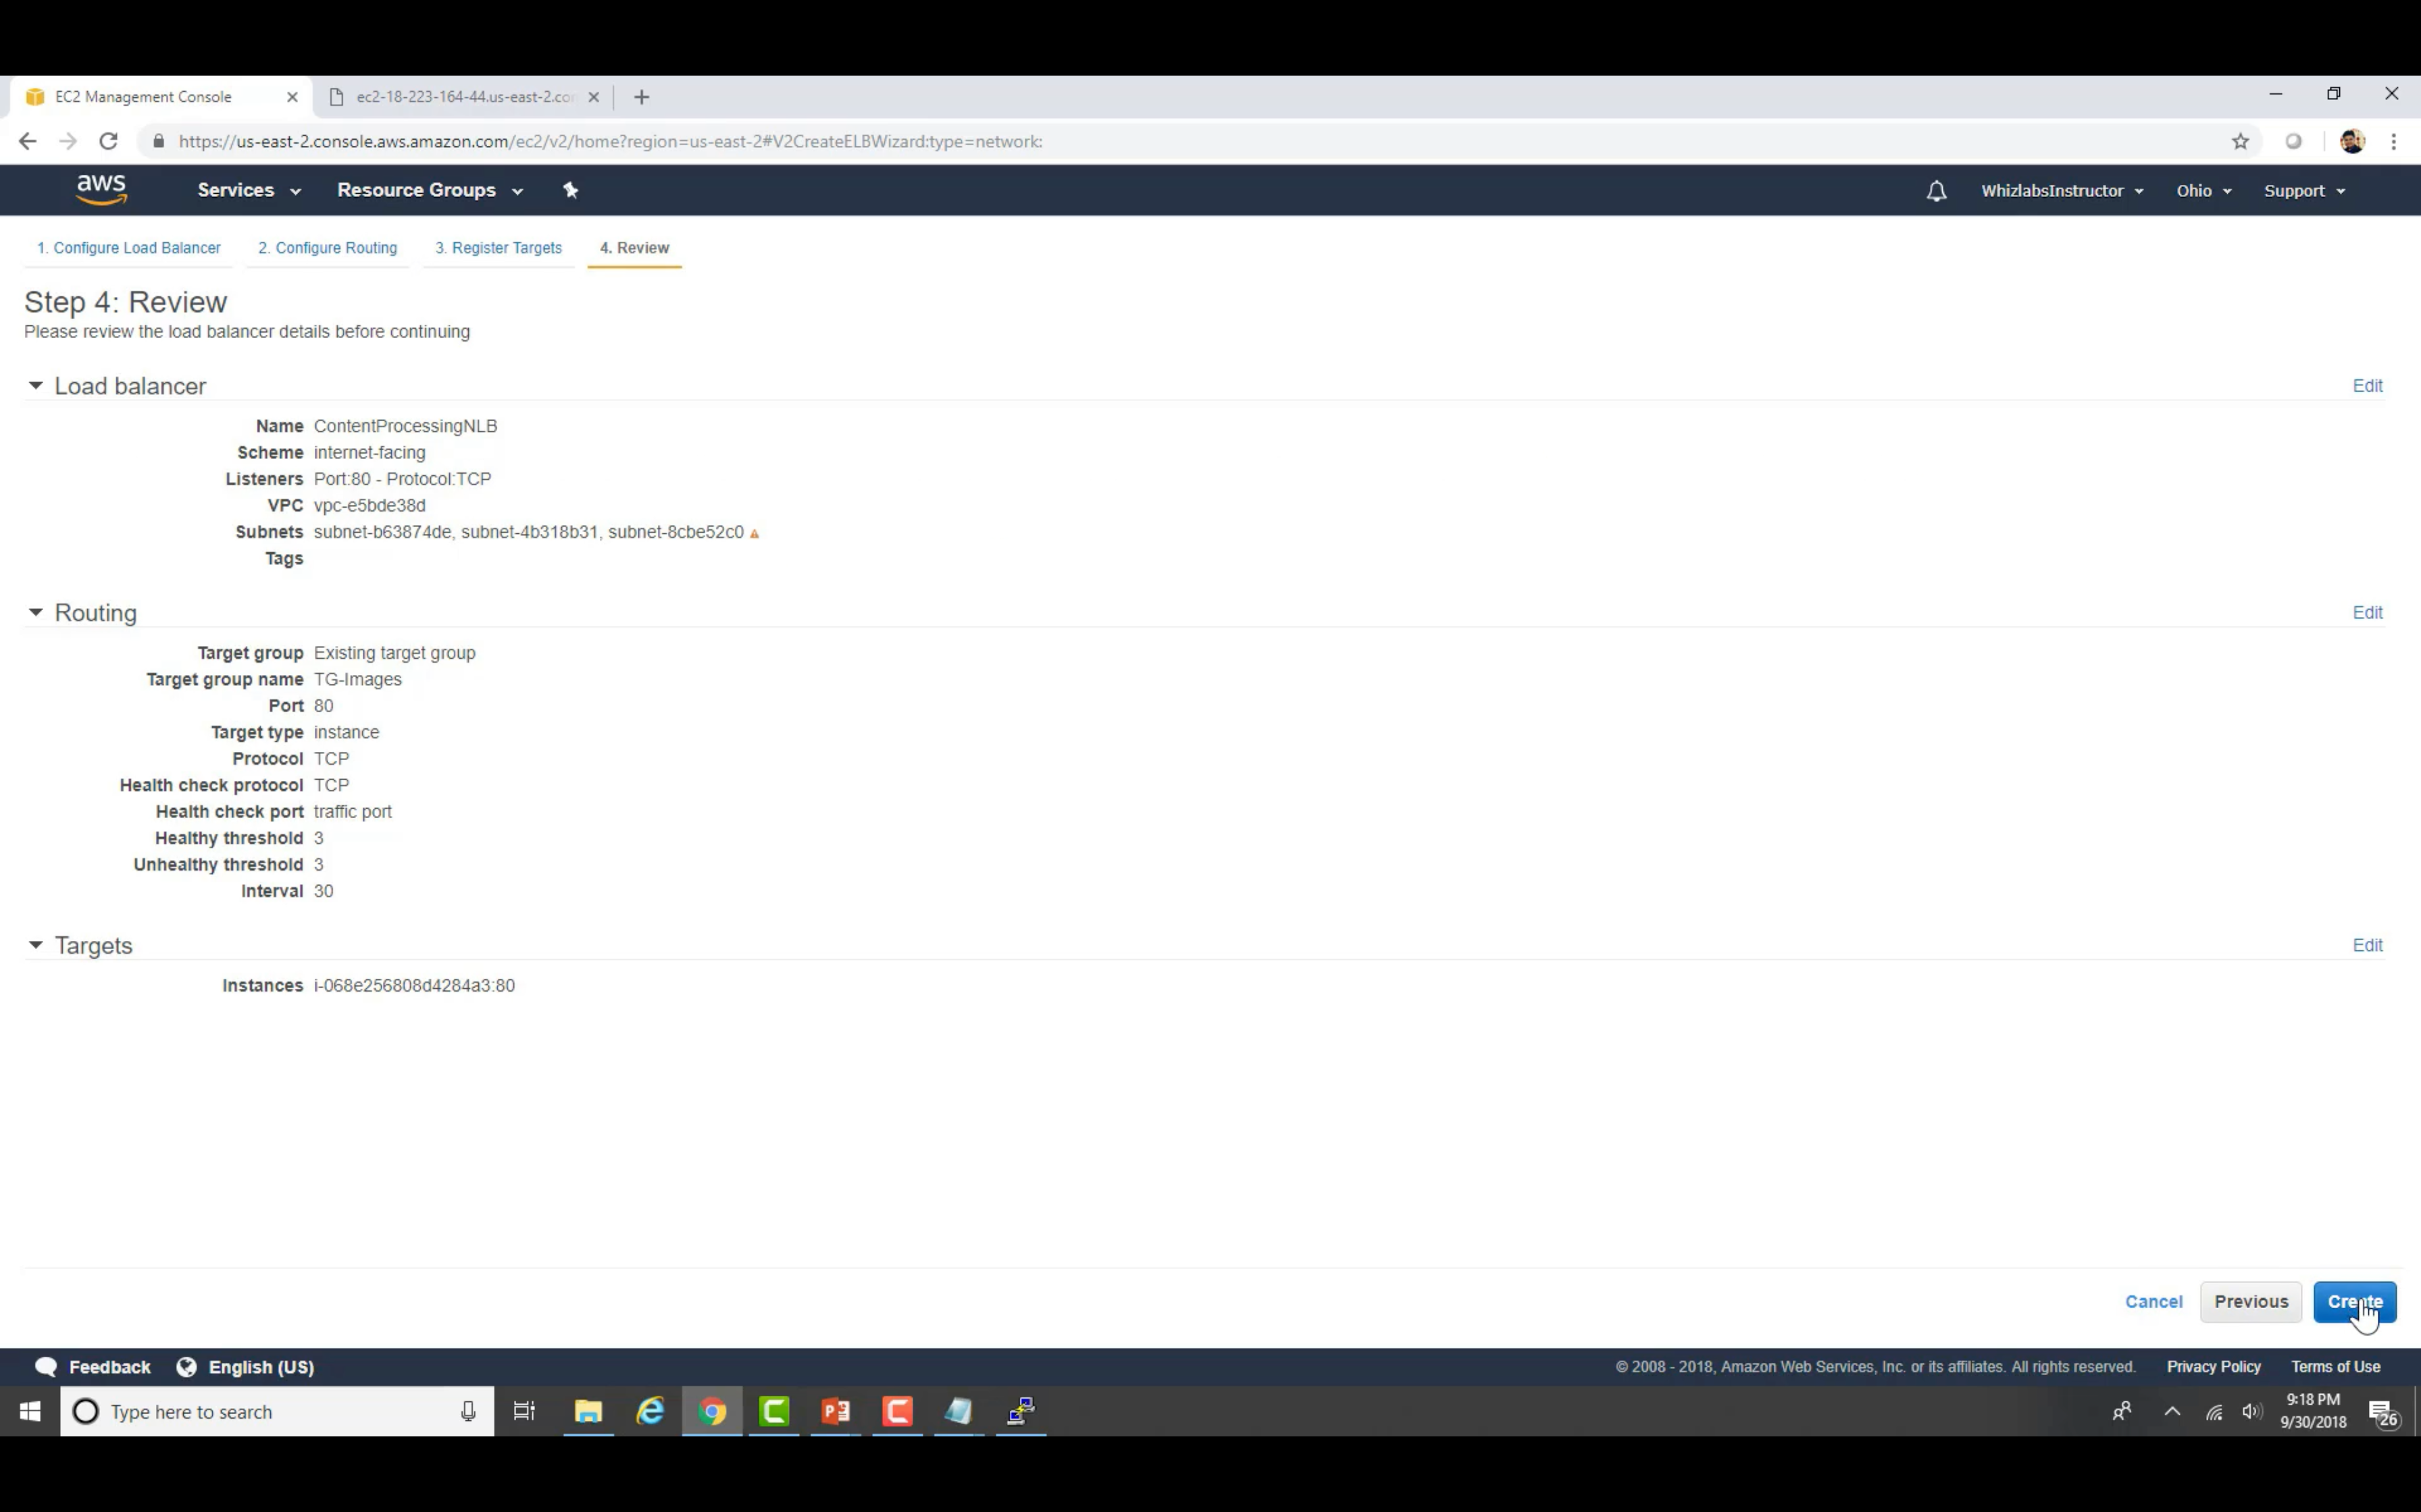This screenshot has width=2421, height=1512.
Task: Click the pin shortcut icon in navbar
Action: coord(570,190)
